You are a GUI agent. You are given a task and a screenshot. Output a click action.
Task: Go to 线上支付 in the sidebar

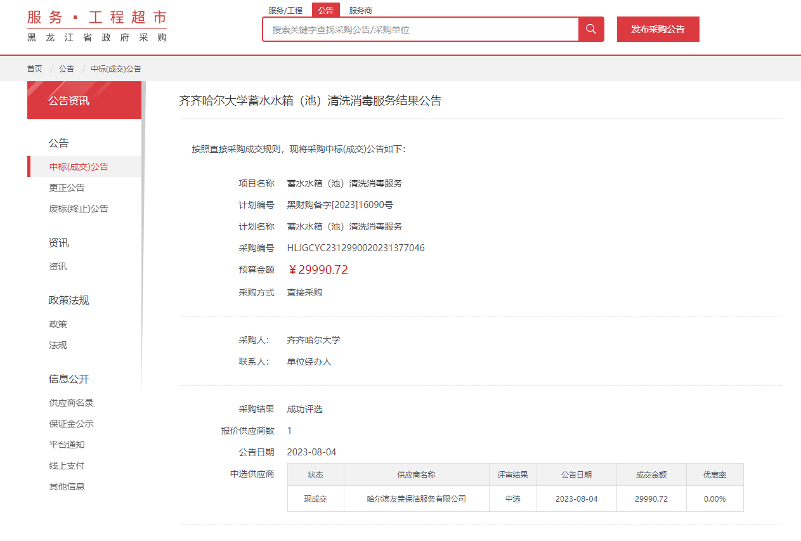pyautogui.click(x=67, y=466)
